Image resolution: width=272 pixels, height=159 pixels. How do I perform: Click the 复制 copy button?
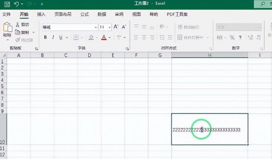(x=22, y=32)
